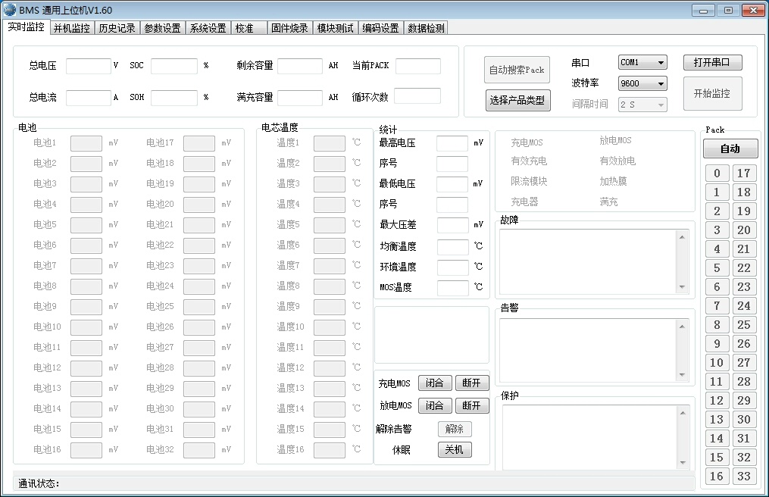Select Pack number 5
Image resolution: width=769 pixels, height=497 pixels.
pos(717,267)
